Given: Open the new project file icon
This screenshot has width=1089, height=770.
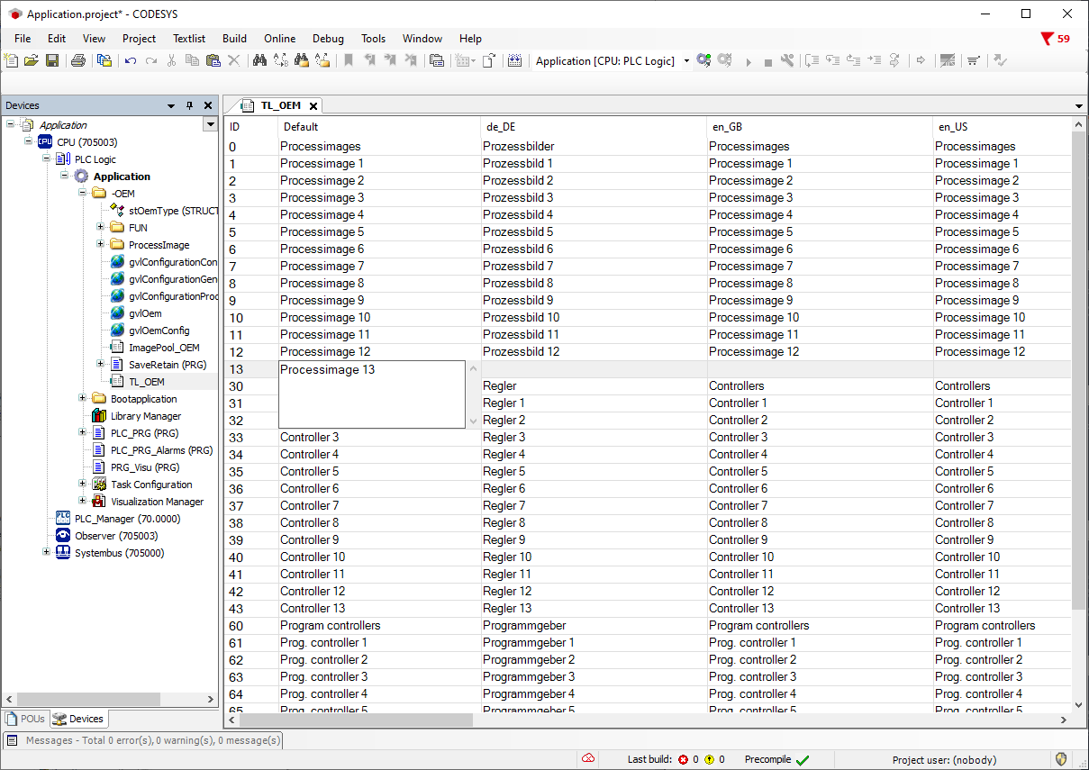Looking at the screenshot, I should pos(11,61).
